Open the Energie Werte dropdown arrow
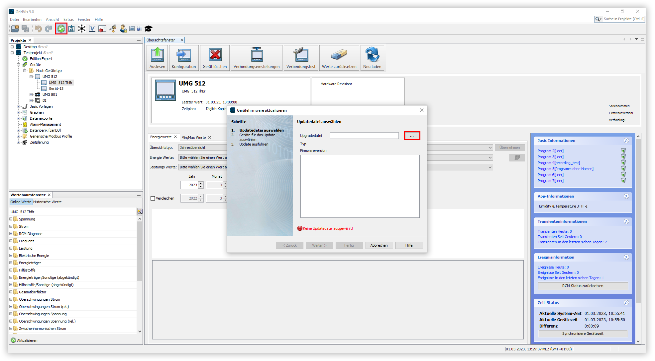 click(490, 157)
